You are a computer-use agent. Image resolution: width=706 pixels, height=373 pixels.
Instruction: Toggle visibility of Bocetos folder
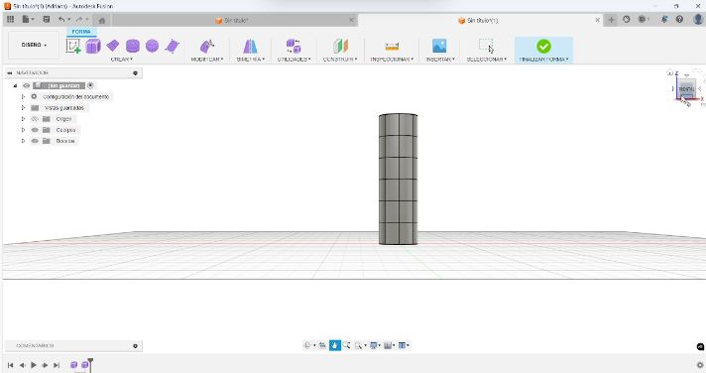point(35,141)
